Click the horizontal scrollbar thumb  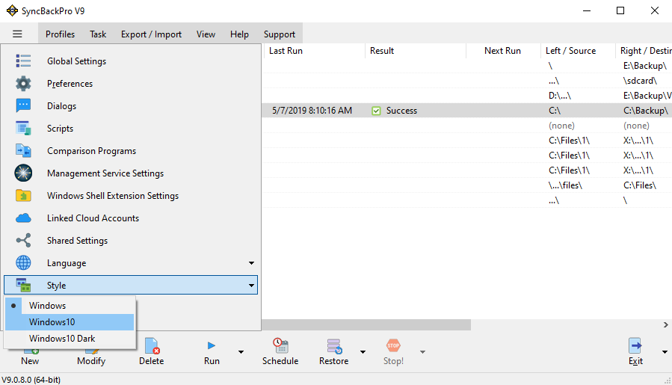click(x=366, y=325)
